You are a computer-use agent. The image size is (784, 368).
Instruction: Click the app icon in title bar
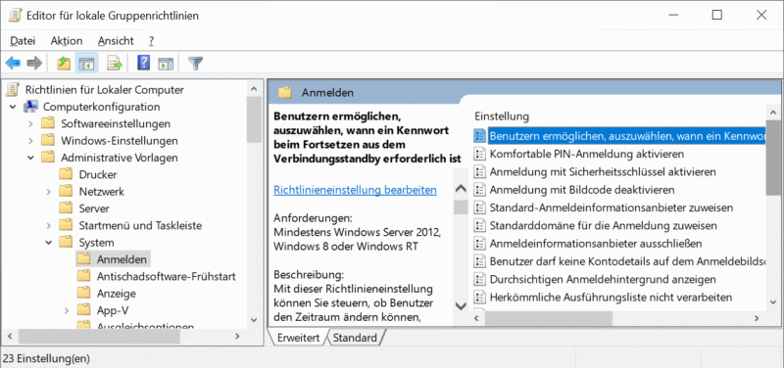(x=15, y=16)
